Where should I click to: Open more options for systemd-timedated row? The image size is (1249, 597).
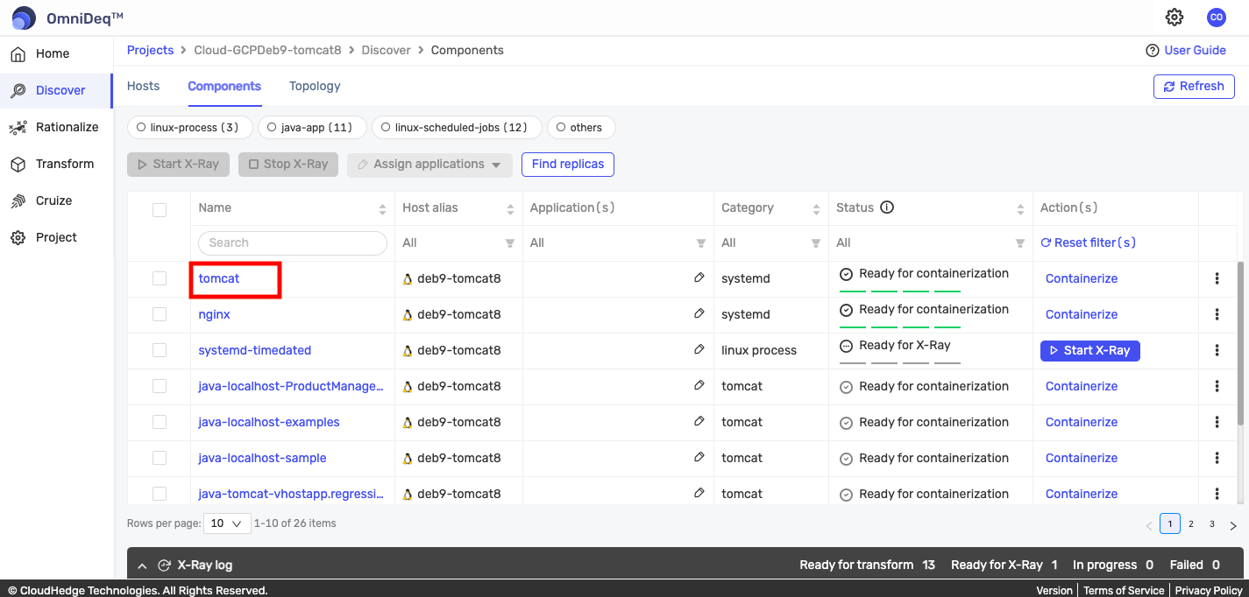pos(1217,350)
